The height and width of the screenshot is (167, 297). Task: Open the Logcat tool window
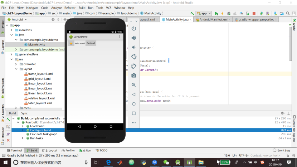[49, 151]
